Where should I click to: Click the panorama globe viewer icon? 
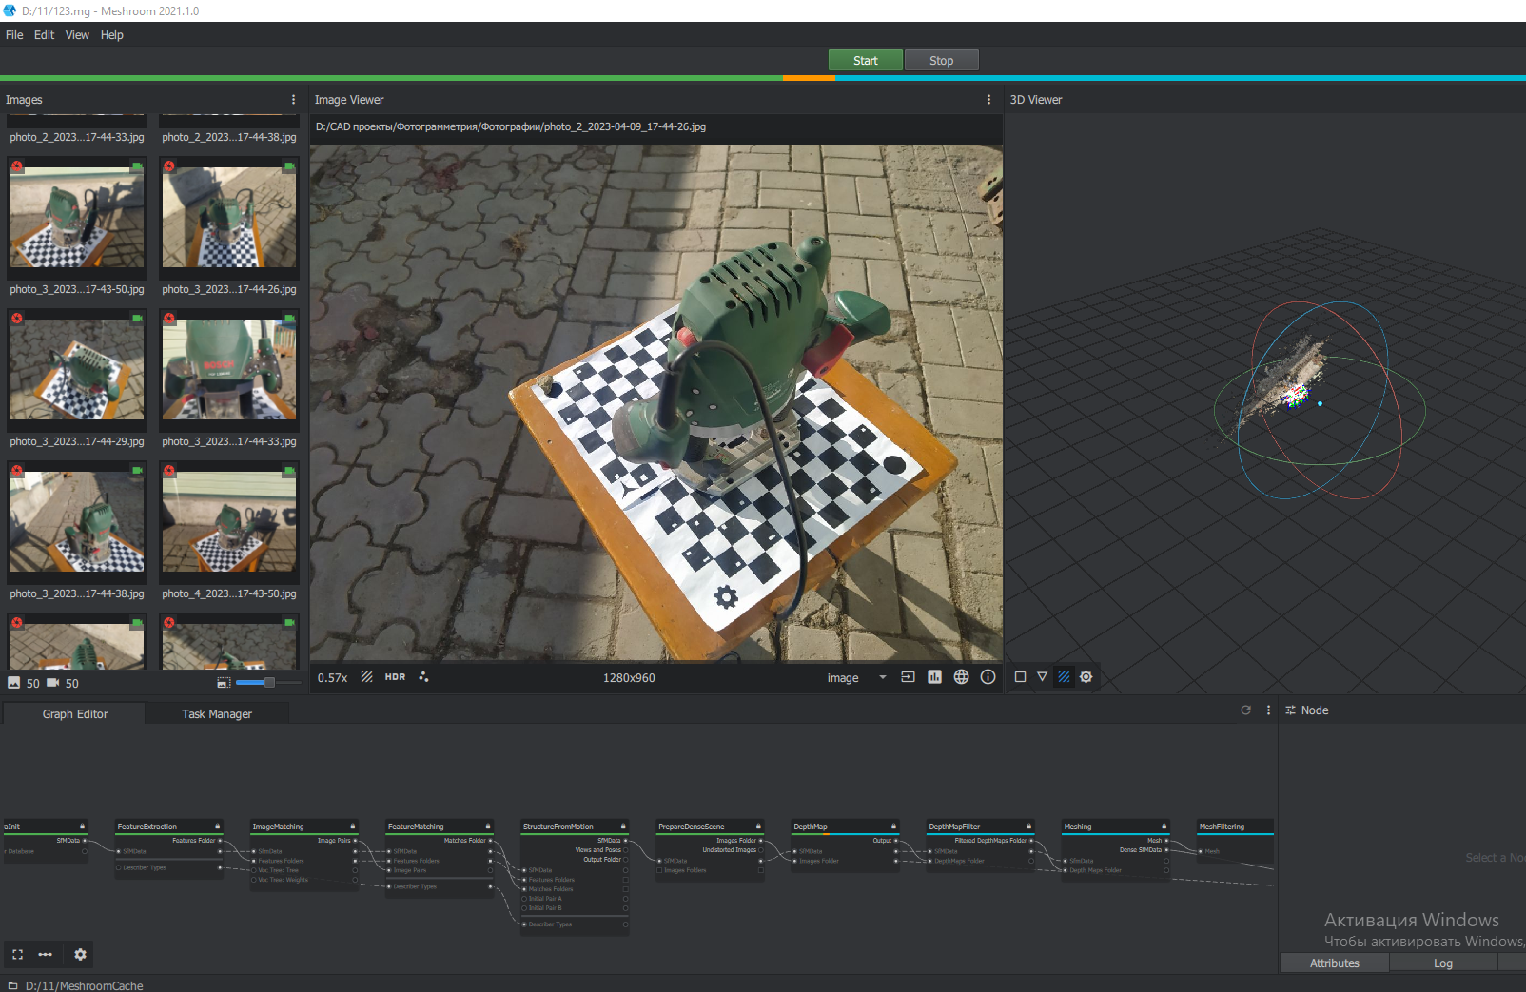[x=961, y=677]
